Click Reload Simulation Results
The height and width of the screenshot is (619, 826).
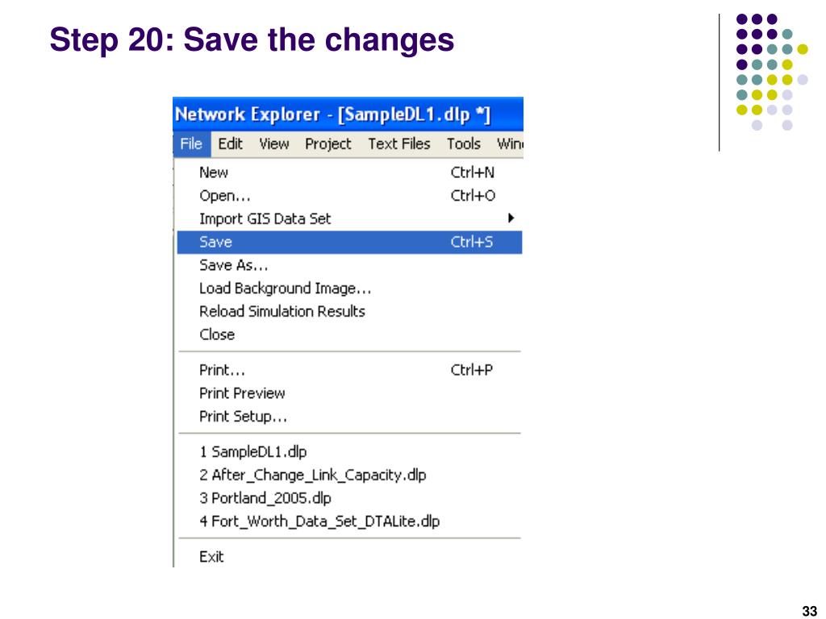click(x=349, y=312)
